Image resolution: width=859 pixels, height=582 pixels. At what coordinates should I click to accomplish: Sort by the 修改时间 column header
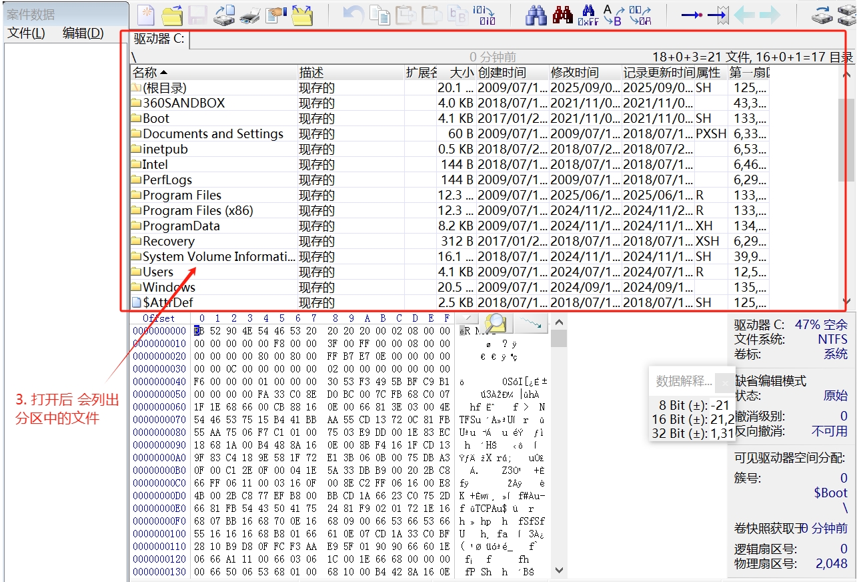[x=575, y=72]
